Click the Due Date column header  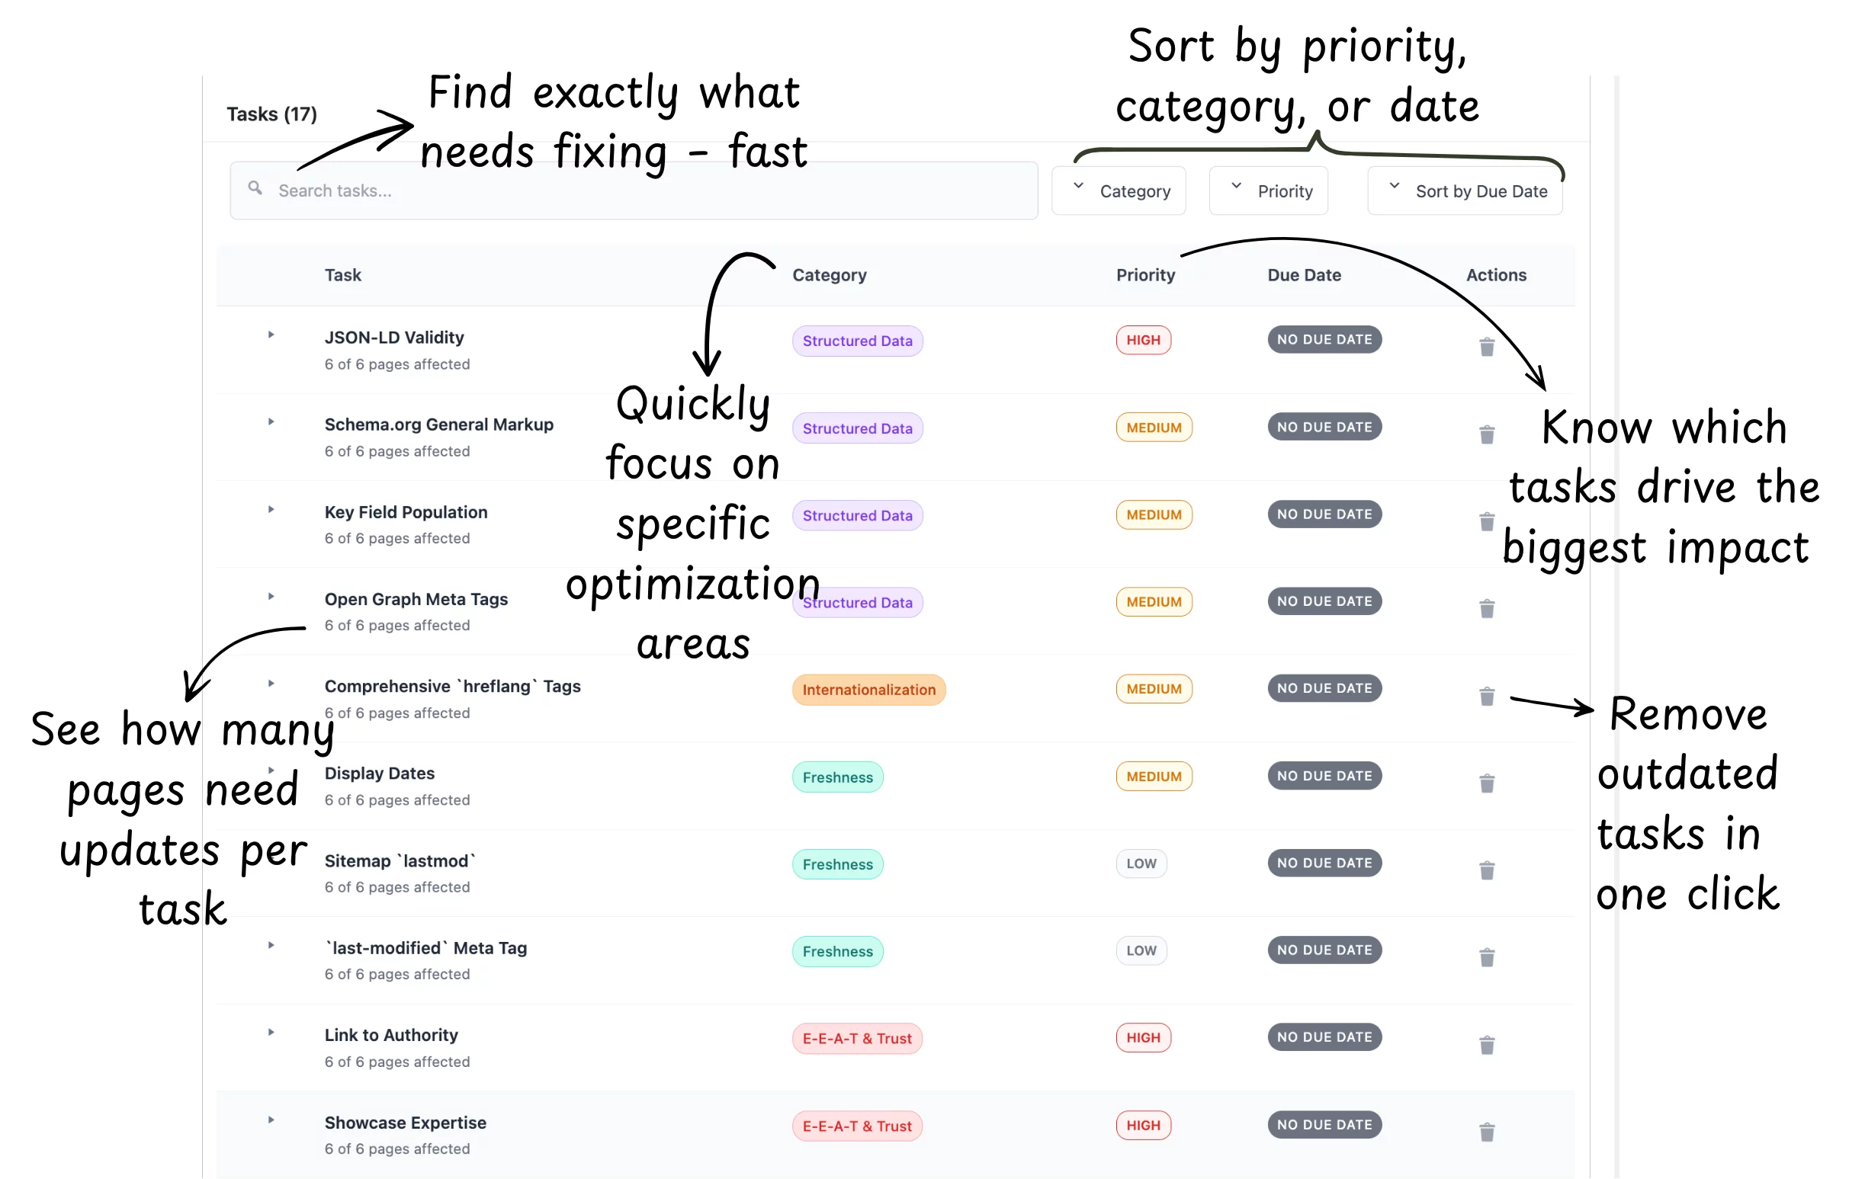point(1304,275)
